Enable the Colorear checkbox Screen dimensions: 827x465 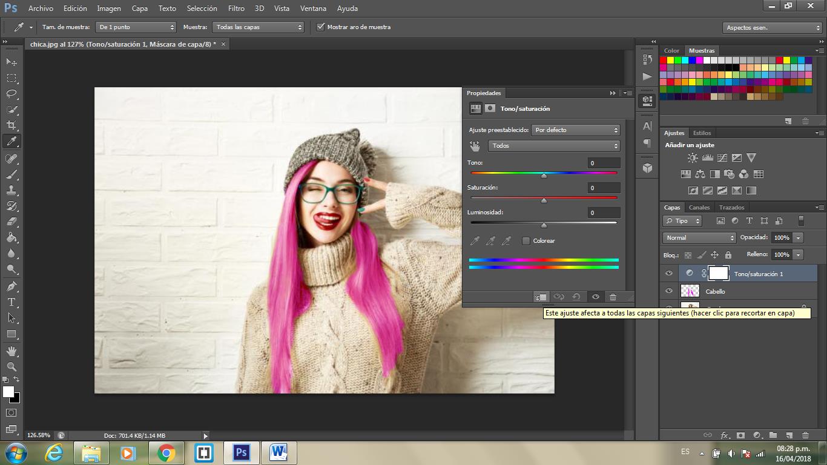526,241
